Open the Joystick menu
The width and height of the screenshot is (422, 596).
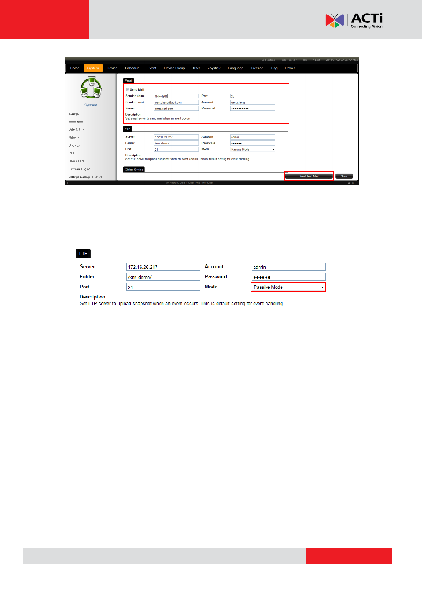(214, 68)
